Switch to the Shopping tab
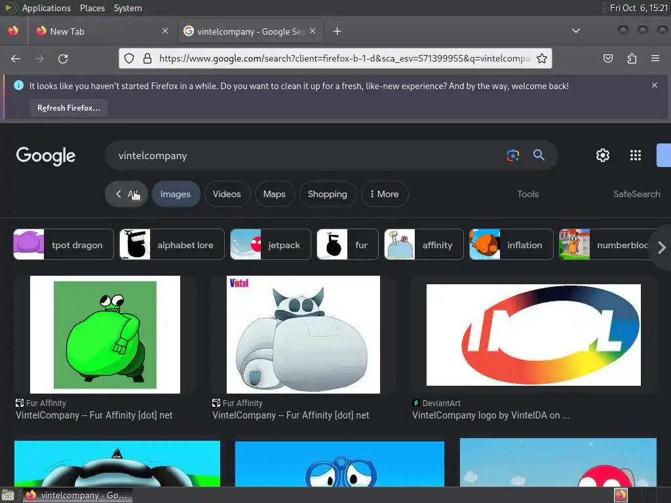 pos(328,194)
